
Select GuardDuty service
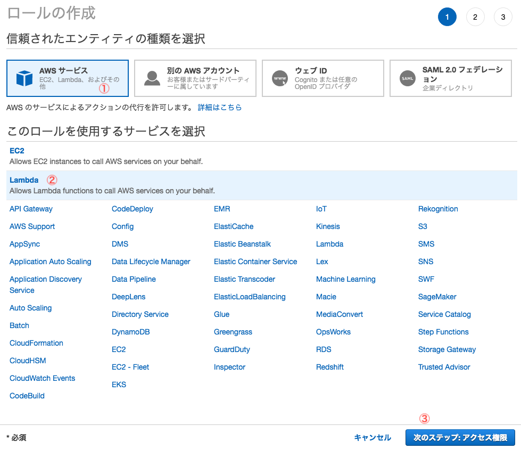click(232, 350)
